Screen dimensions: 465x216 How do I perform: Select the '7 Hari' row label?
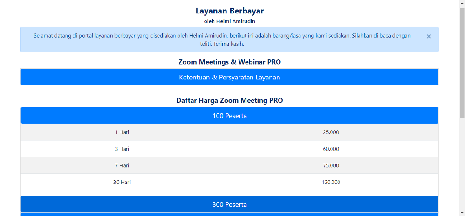(122, 165)
